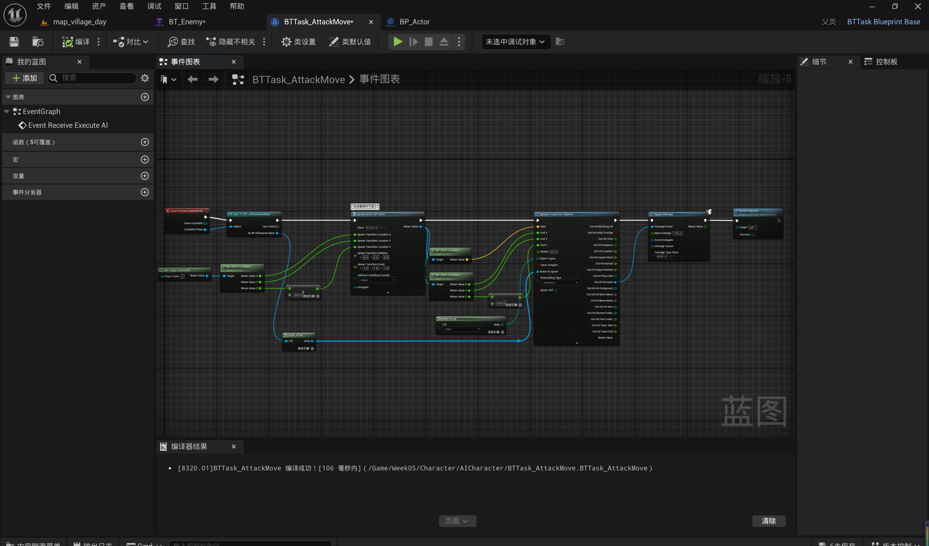Toggle Ignore Self checkbox on Sphere Trace
929x546 pixels.
[x=556, y=290]
